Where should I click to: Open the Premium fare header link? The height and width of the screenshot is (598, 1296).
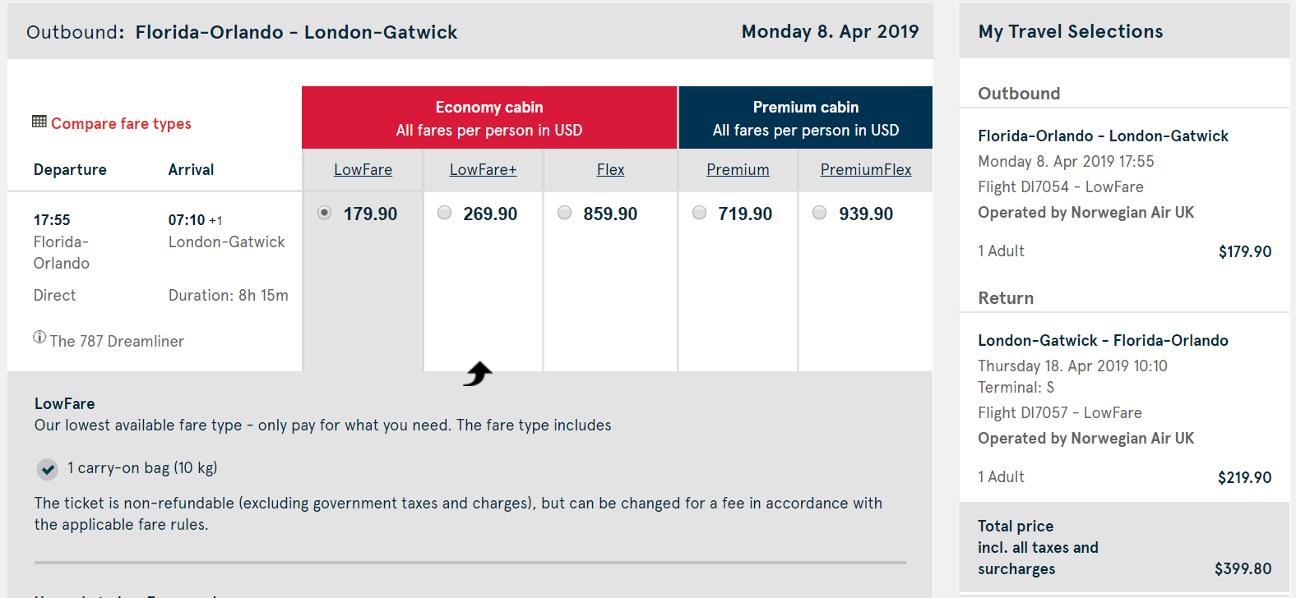tap(738, 170)
